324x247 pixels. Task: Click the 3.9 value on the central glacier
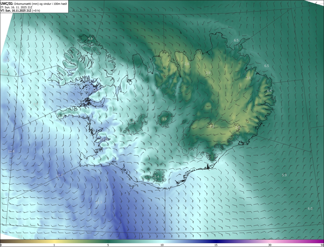click(x=165, y=119)
